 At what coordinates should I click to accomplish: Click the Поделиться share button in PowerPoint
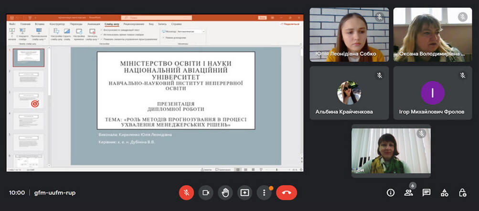click(291, 24)
